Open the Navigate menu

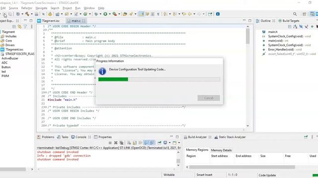tap(41, 8)
